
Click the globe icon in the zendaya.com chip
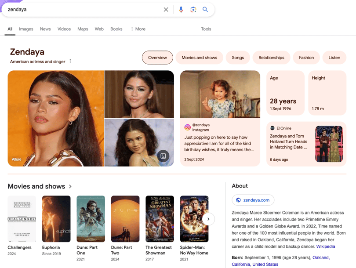pos(238,200)
